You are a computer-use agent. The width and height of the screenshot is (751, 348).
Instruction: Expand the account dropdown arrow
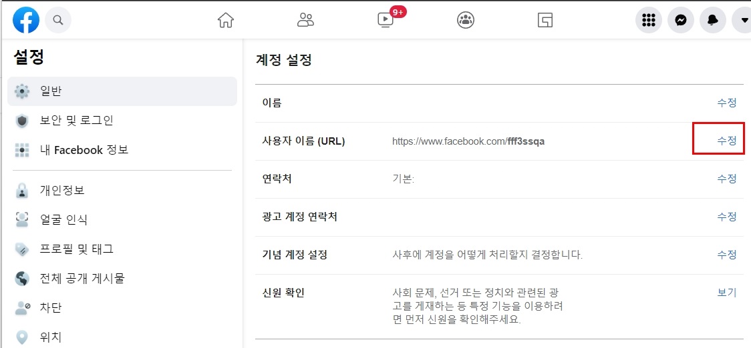tap(744, 20)
